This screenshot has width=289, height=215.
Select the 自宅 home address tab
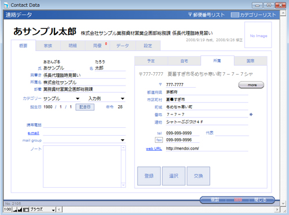click(x=184, y=61)
